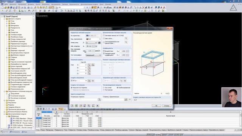Viewport: 242px width, 136px height.
Task: Open Нац. приложение dropdown
Action: pyautogui.click(x=93, y=39)
